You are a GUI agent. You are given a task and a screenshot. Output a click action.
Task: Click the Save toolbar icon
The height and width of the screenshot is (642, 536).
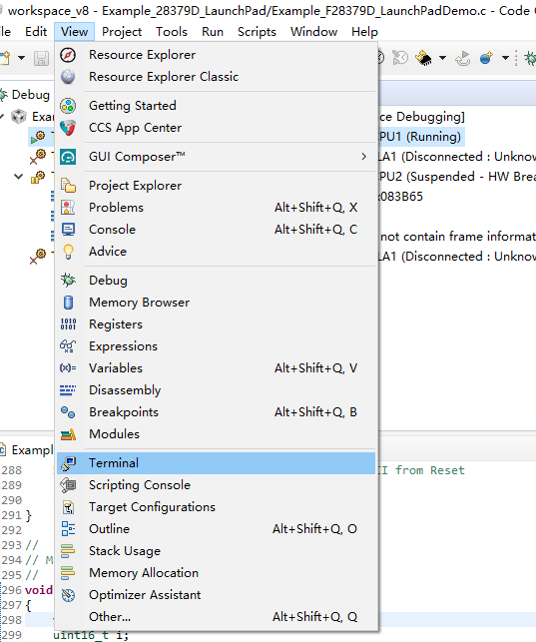click(41, 58)
